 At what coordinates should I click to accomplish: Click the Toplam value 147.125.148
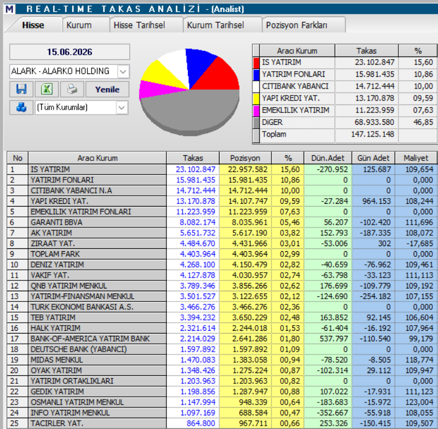point(373,134)
